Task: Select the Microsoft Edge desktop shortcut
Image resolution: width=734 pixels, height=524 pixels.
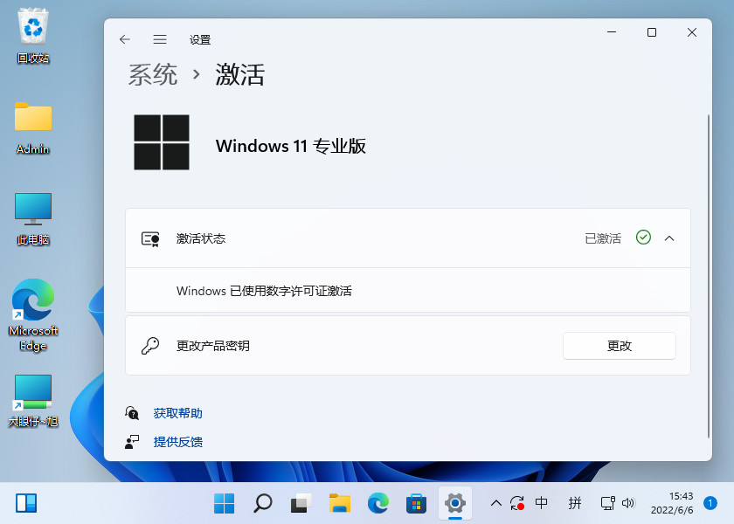Action: click(x=33, y=315)
